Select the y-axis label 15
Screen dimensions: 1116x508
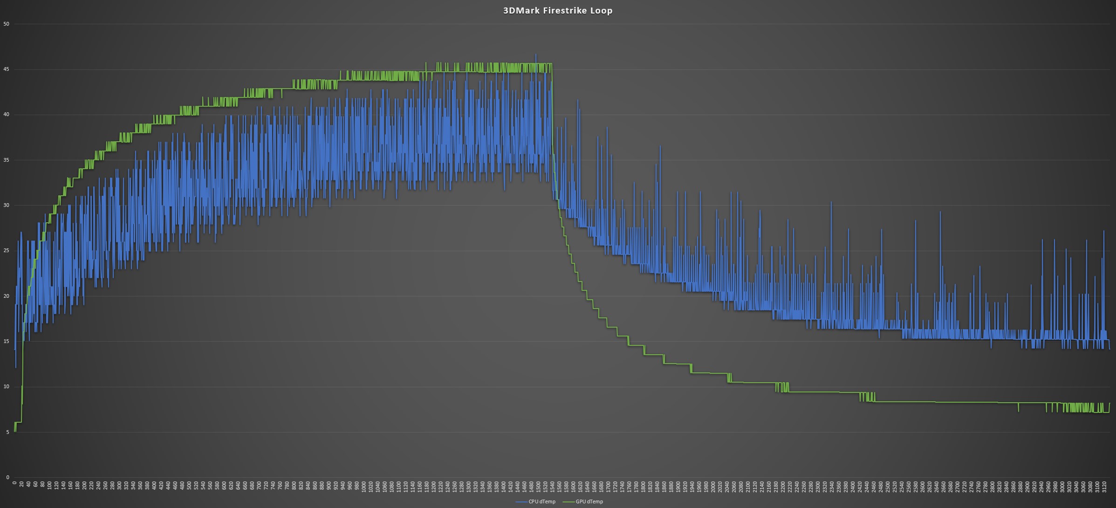coord(6,341)
